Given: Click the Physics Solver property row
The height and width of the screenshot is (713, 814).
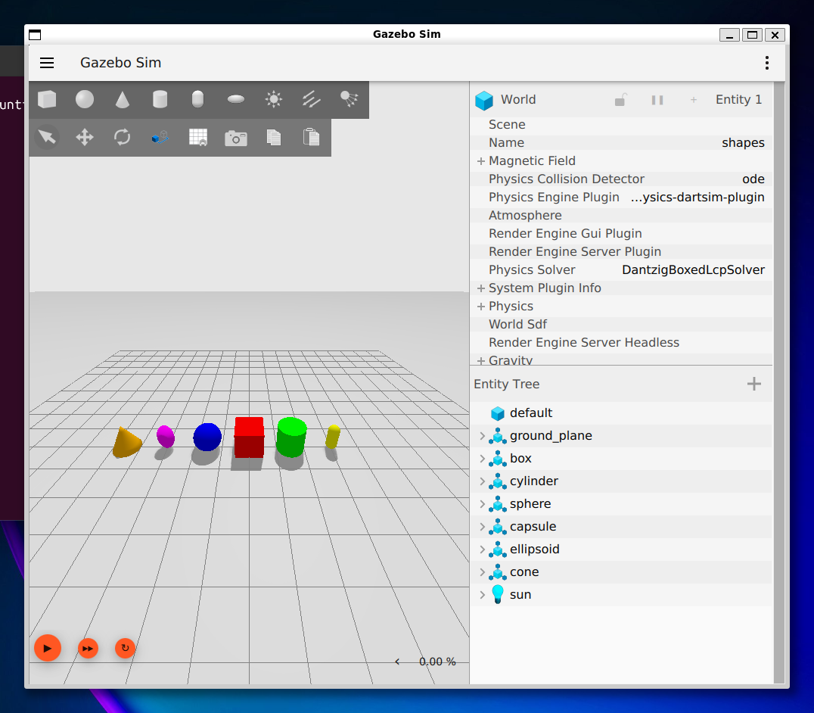Looking at the screenshot, I should 621,270.
